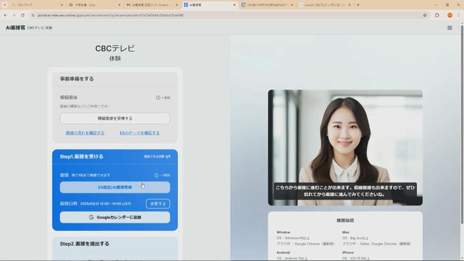Select the active AI面接官 tab
This screenshot has height=261, width=464.
209,5
